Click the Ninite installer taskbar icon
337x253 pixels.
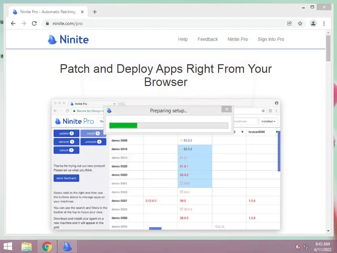[67, 246]
